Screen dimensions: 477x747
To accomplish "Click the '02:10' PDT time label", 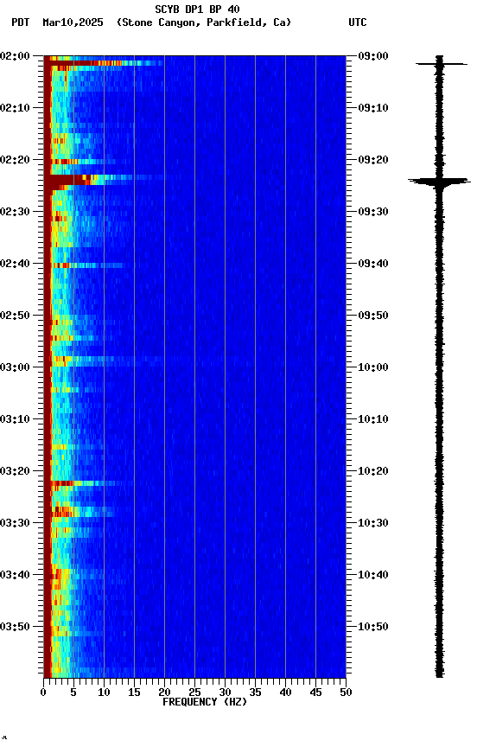I will [x=15, y=108].
